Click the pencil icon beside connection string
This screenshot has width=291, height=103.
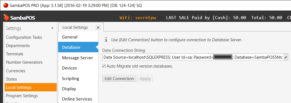click(x=286, y=58)
